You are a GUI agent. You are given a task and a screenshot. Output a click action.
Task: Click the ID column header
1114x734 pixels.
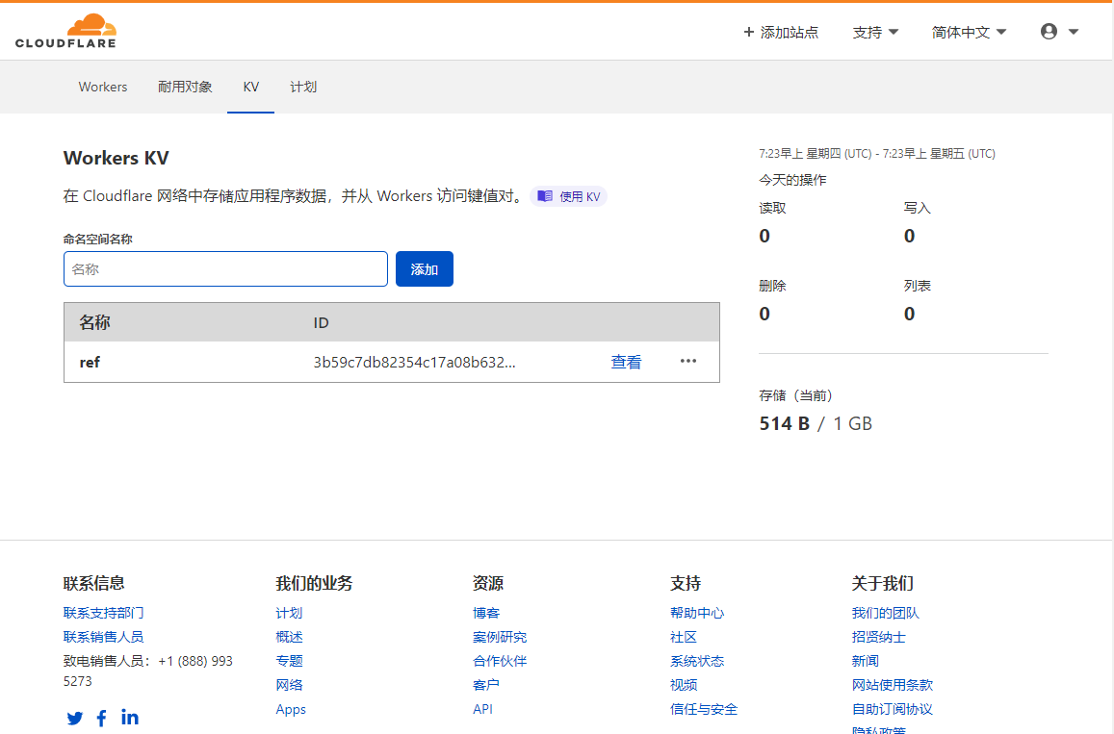[x=322, y=323]
